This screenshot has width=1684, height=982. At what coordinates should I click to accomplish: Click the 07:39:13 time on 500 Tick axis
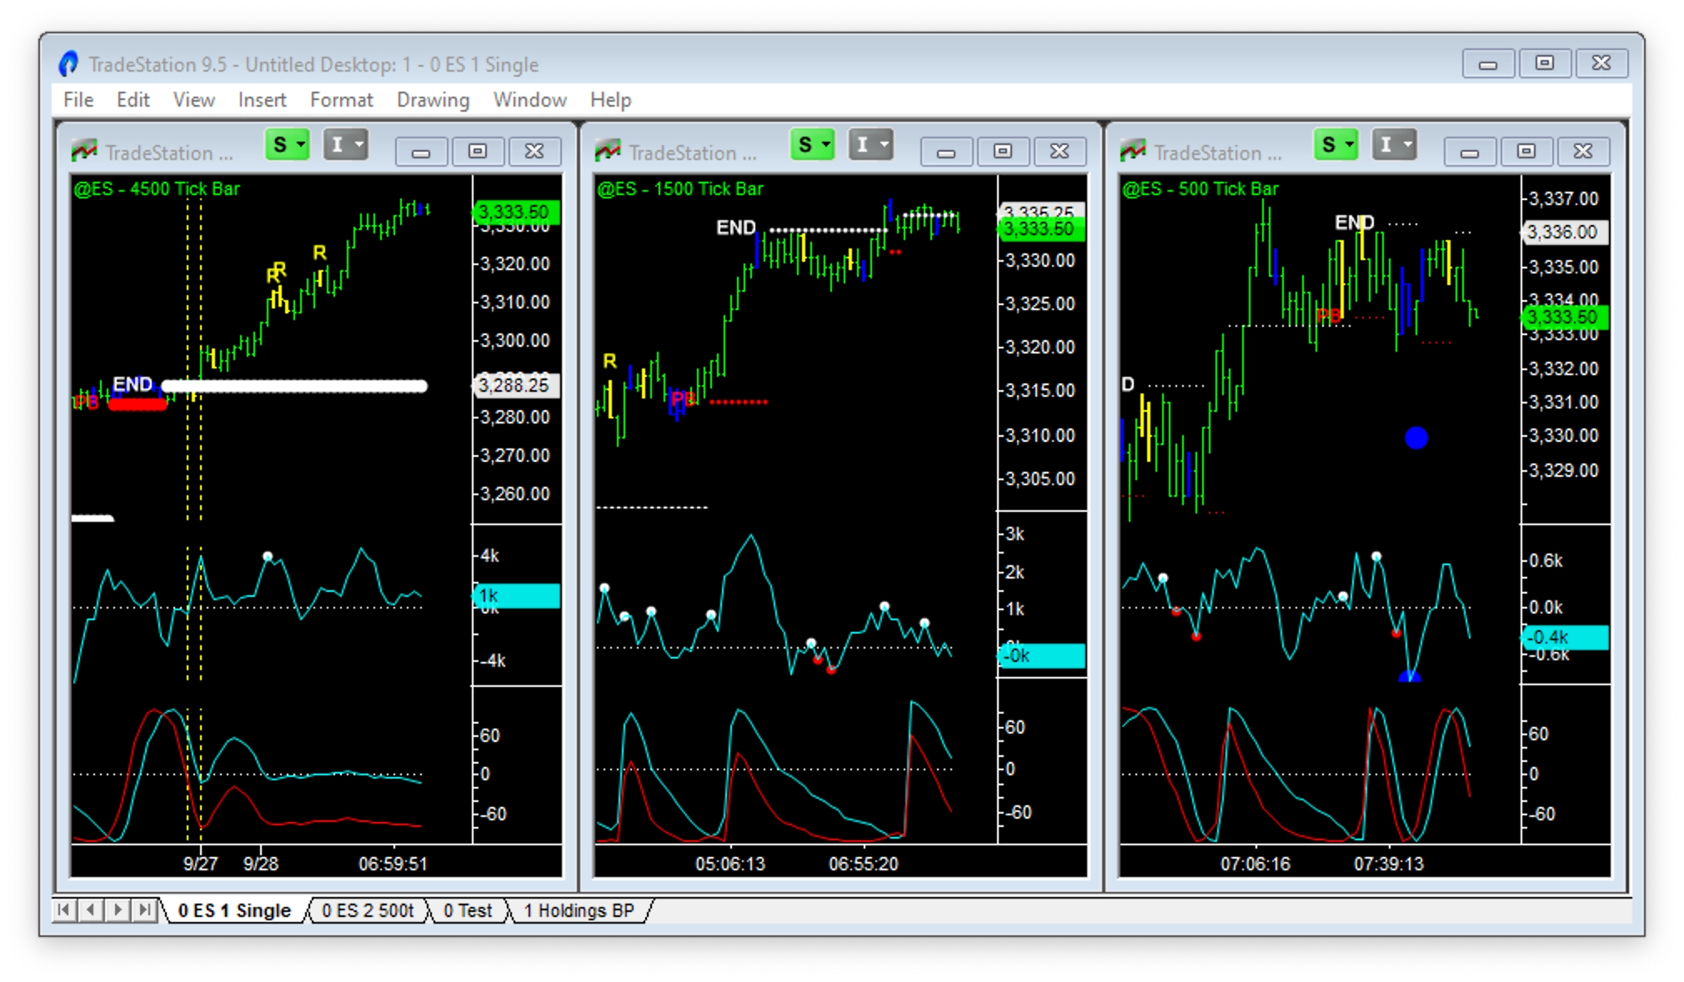coord(1389,864)
